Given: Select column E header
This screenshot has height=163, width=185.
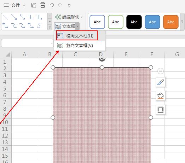Looking at the screenshot, I should pos(126,54).
